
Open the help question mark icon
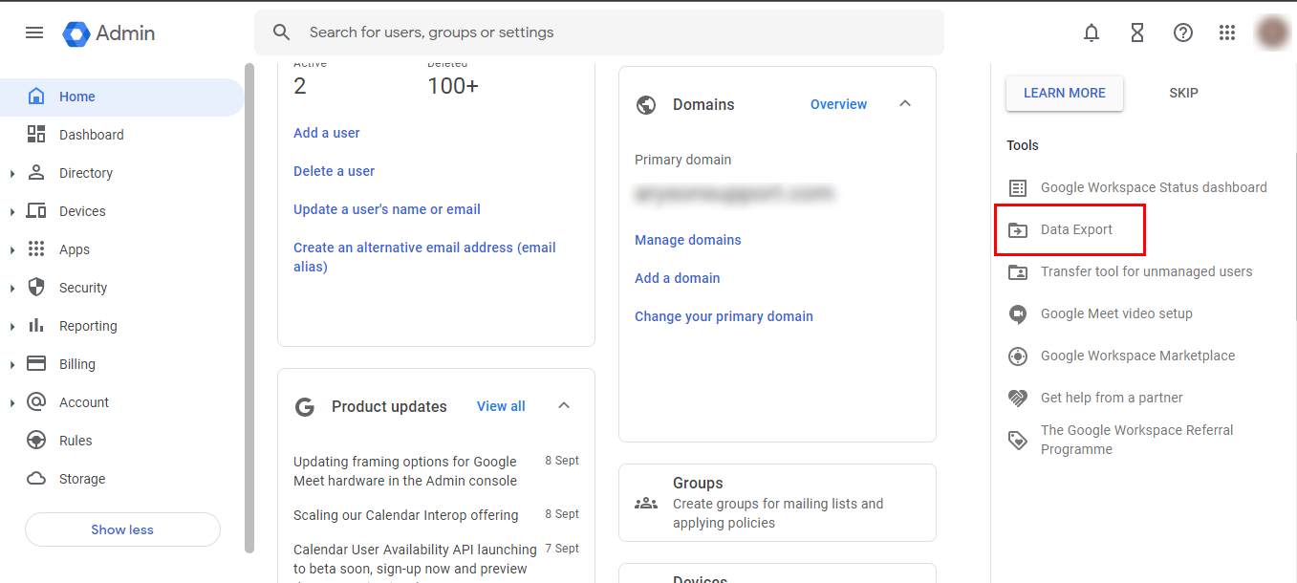[1183, 32]
